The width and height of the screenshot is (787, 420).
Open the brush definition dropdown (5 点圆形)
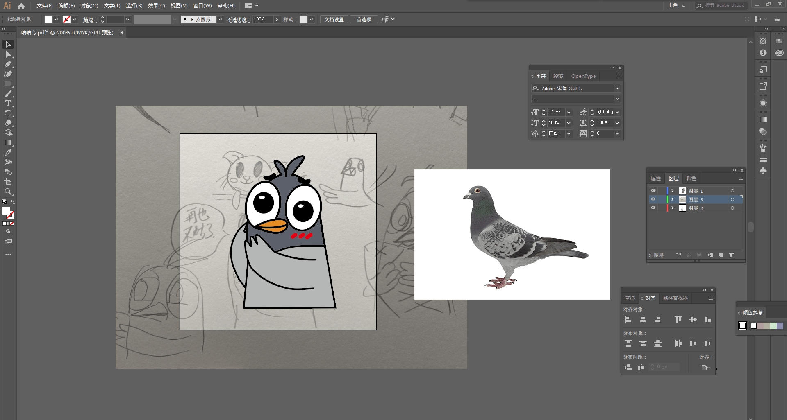coord(220,19)
